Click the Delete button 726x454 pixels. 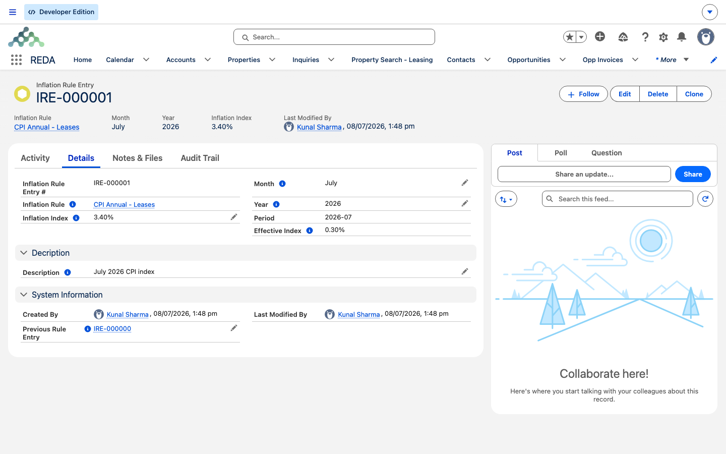pos(658,94)
